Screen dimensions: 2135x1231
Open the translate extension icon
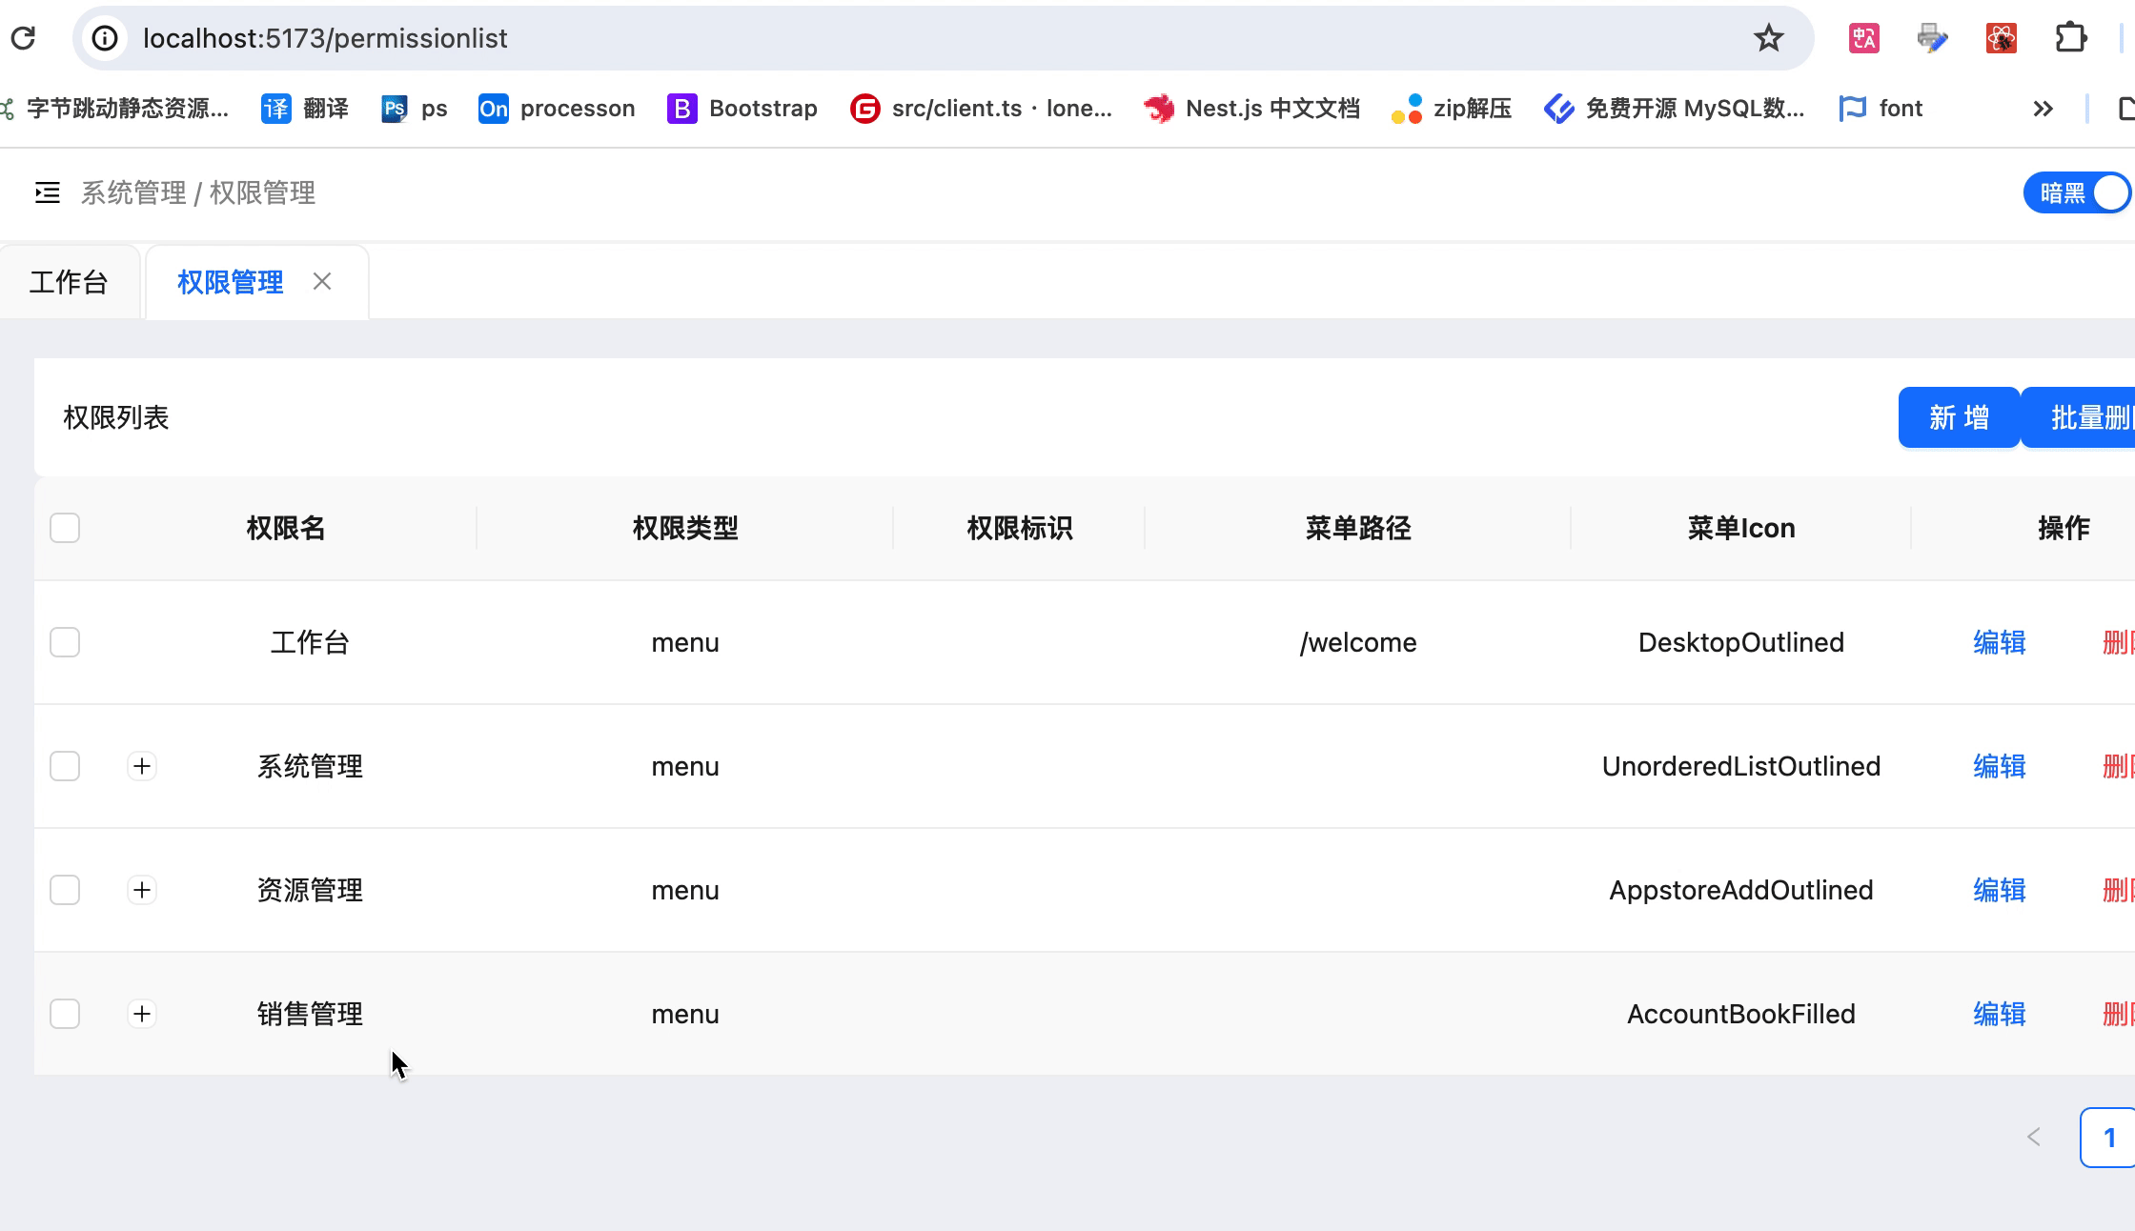tap(1863, 38)
